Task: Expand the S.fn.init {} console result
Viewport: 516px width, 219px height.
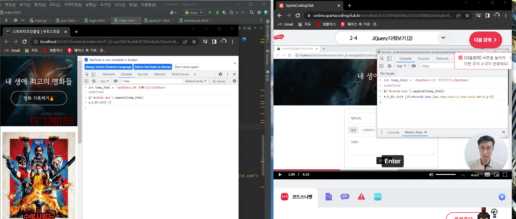Action: [90, 103]
